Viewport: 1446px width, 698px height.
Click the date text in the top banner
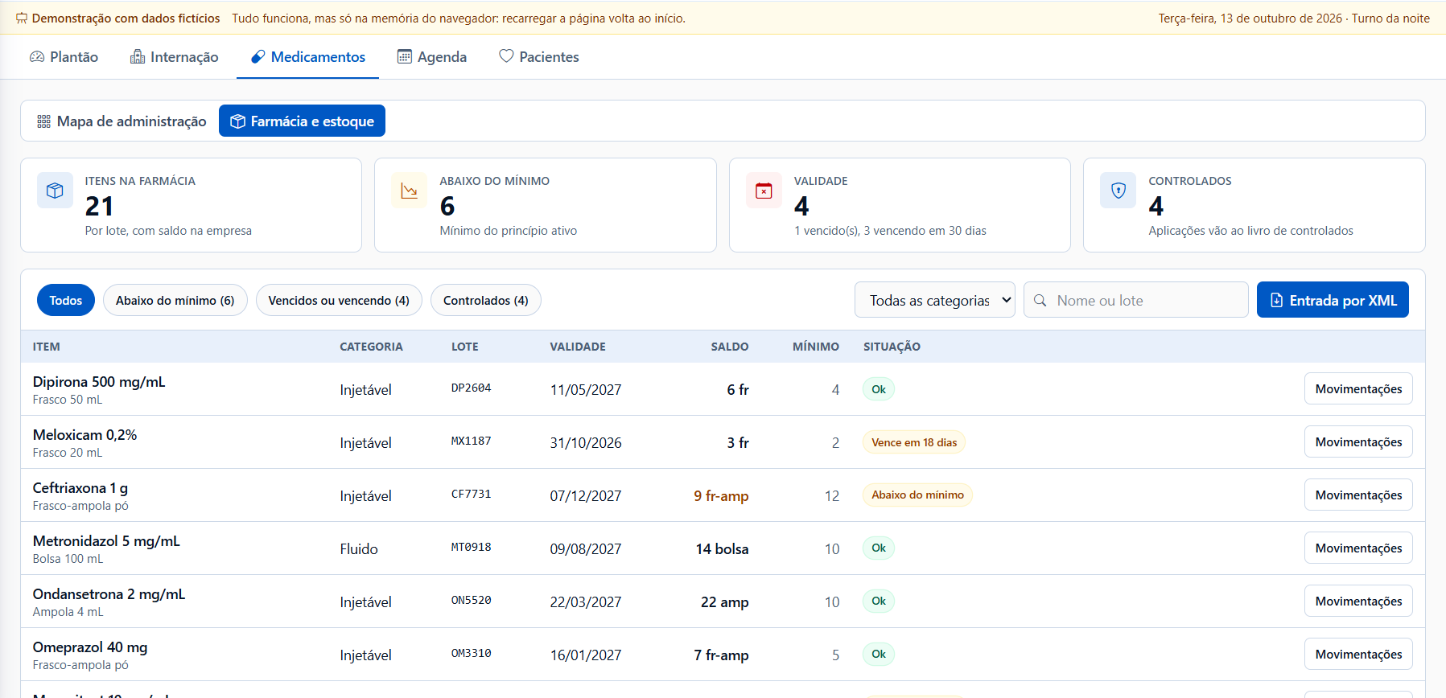point(1294,18)
